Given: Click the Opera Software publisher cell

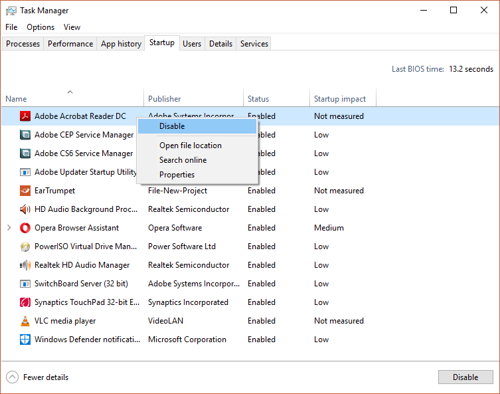Looking at the screenshot, I should click(175, 228).
